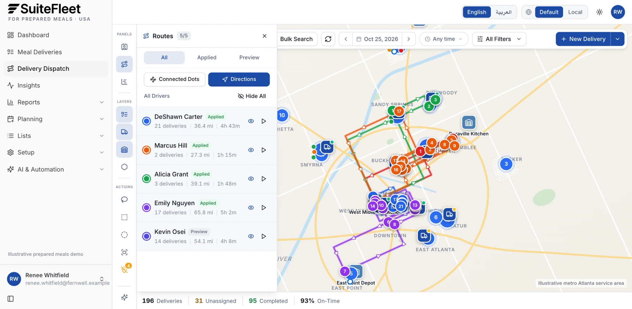Click Marcus Hill's orange route color dot
Image resolution: width=632 pixels, height=309 pixels.
tap(146, 150)
